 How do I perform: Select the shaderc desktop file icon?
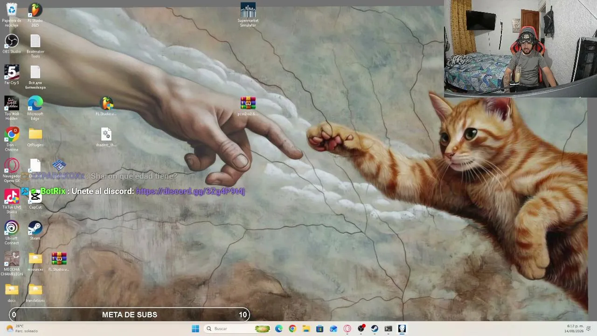click(x=106, y=137)
